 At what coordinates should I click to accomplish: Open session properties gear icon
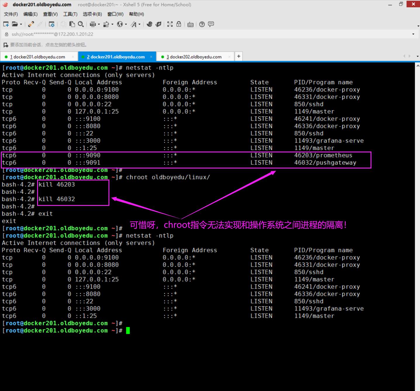51,24
